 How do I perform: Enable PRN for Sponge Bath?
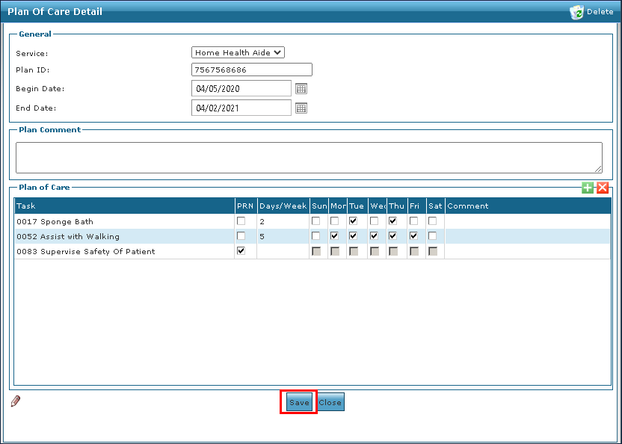[x=241, y=221]
